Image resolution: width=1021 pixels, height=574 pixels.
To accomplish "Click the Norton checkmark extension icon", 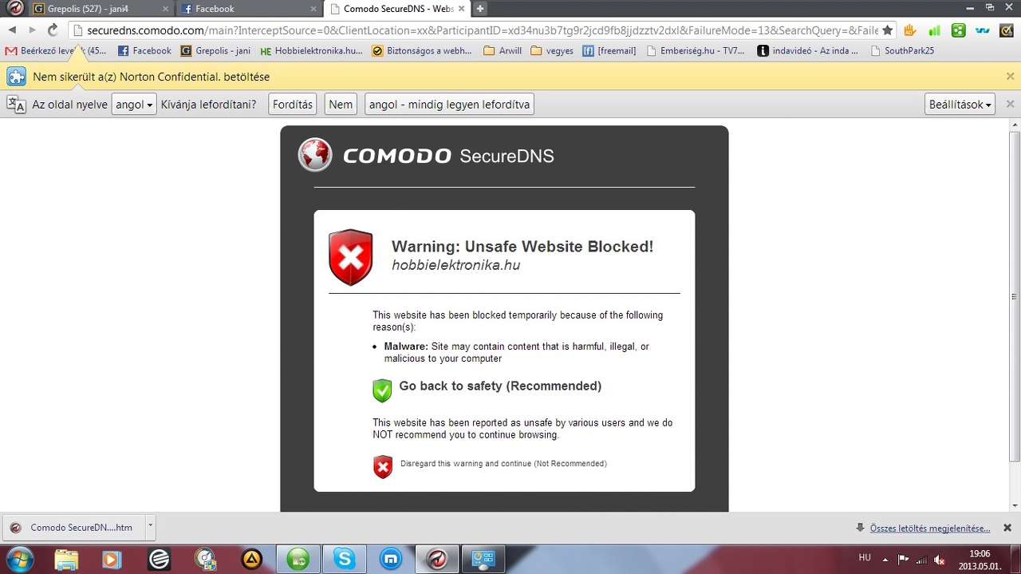I will (1007, 30).
